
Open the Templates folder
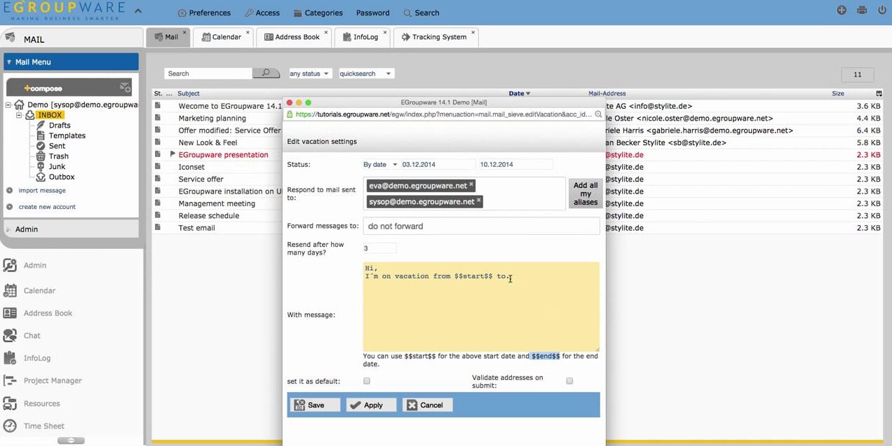[x=67, y=136]
